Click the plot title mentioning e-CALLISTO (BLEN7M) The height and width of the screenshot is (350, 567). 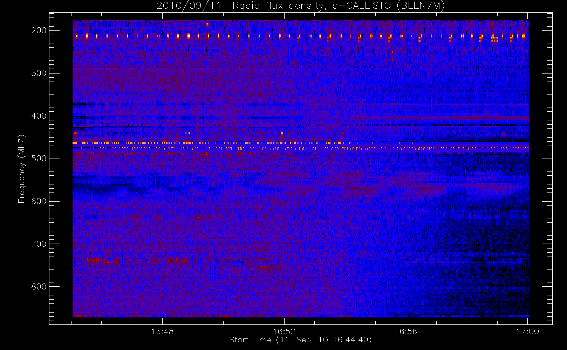300,6
